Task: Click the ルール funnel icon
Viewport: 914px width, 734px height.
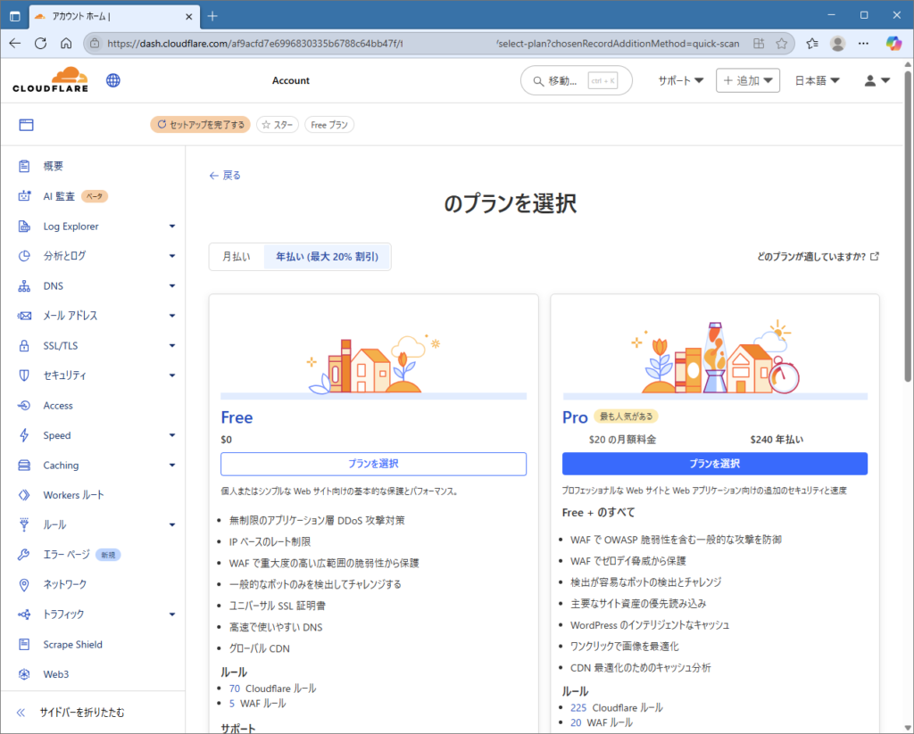Action: [24, 525]
